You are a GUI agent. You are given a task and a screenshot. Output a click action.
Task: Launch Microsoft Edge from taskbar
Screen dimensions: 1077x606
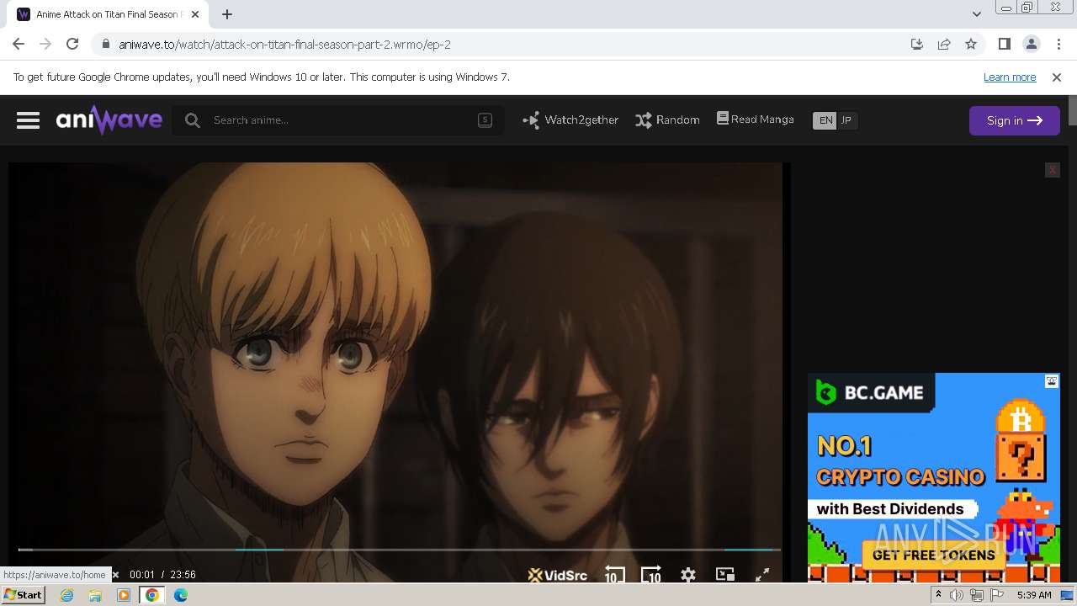181,595
